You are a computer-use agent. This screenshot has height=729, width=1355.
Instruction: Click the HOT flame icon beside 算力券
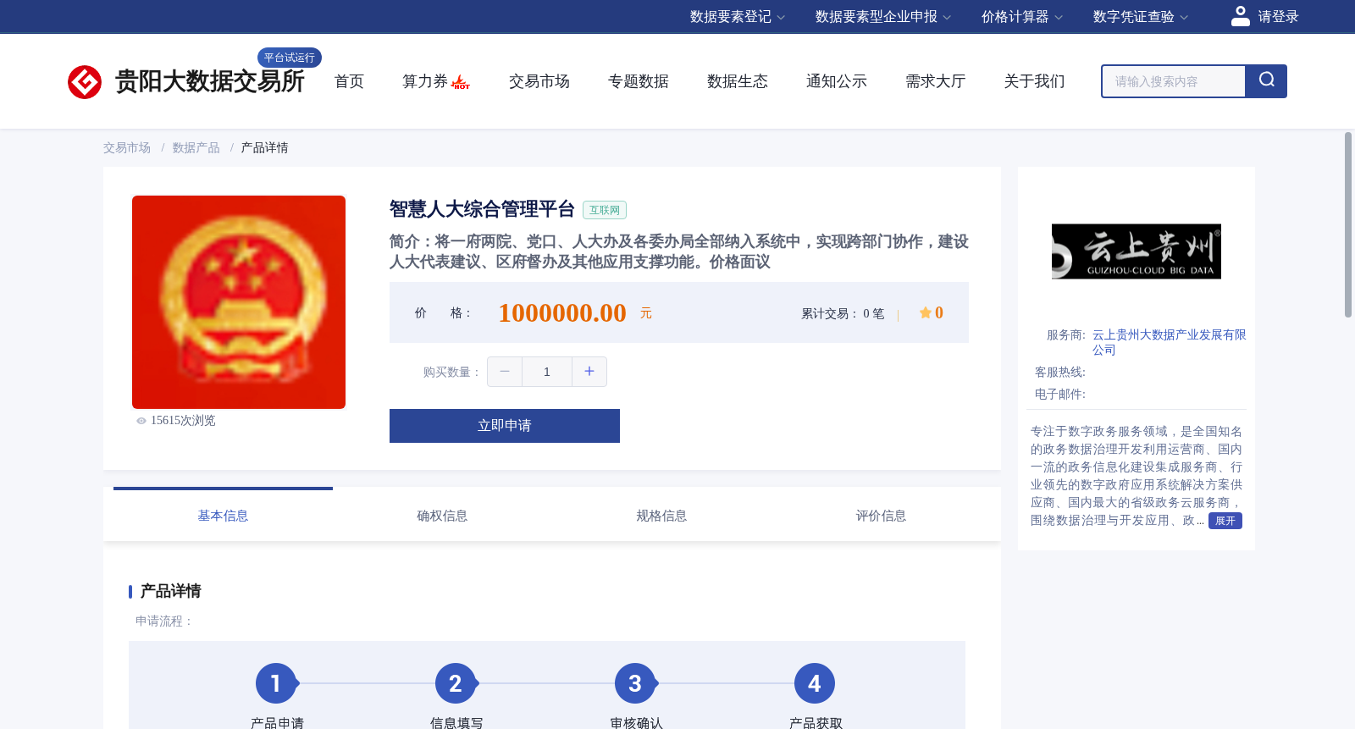[461, 82]
